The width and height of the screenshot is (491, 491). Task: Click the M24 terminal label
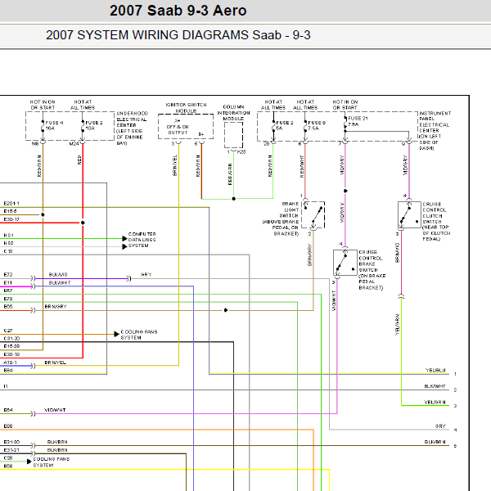[74, 144]
